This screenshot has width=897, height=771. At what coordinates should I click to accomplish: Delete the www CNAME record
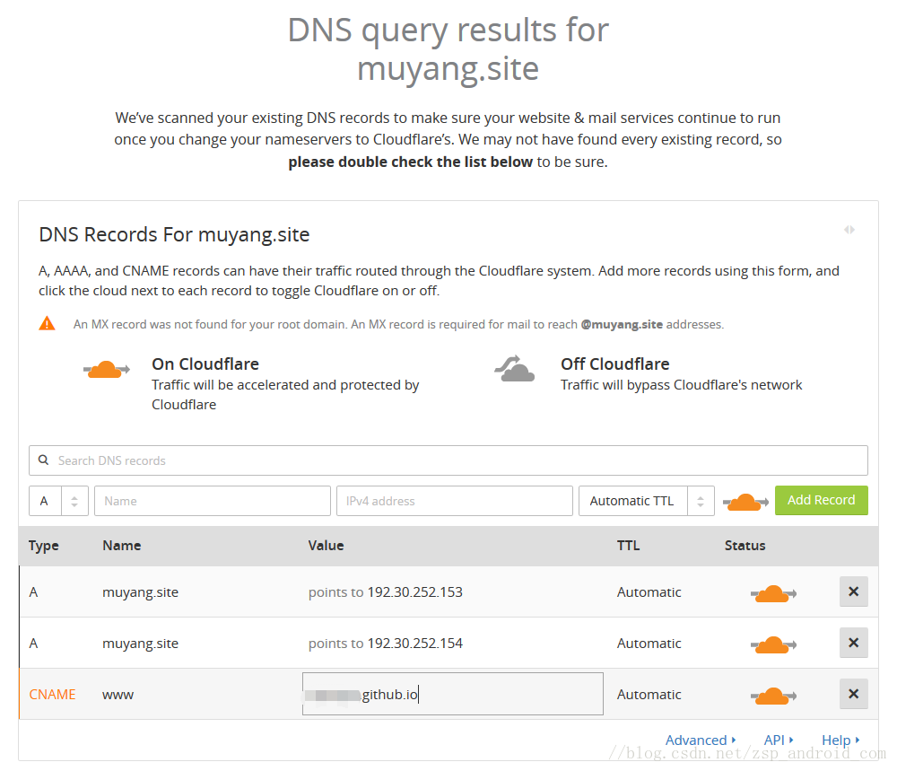pyautogui.click(x=854, y=694)
